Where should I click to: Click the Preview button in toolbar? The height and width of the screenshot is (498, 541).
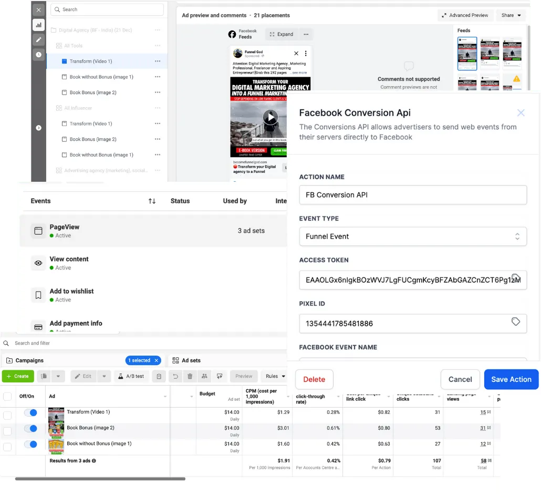(x=244, y=376)
